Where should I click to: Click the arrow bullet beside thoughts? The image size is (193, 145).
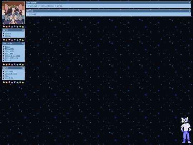pyautogui.click(x=4, y=49)
